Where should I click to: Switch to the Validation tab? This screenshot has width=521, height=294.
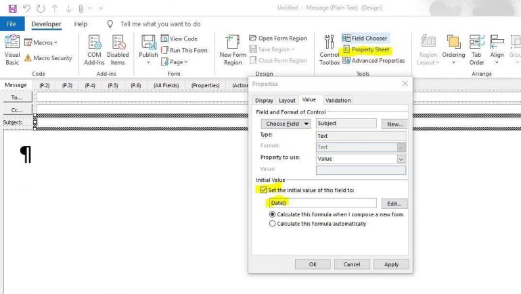coord(338,100)
